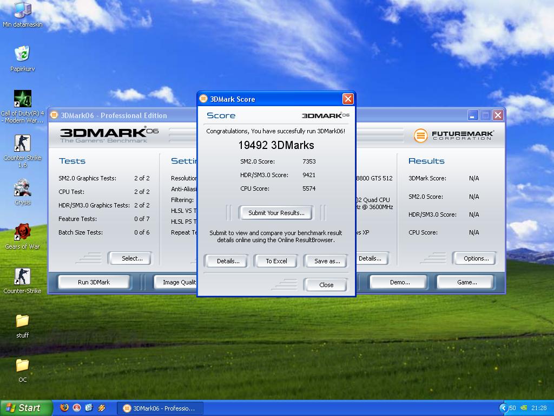Click Close button in Score dialog
The height and width of the screenshot is (416, 554).
coord(326,285)
